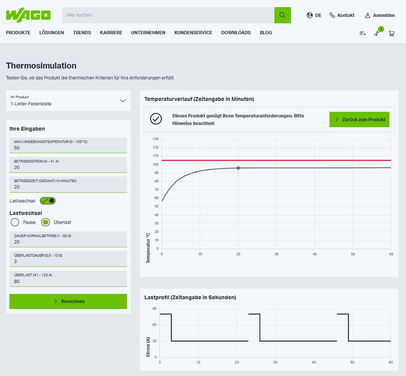This screenshot has height=376, width=406.
Task: Open the LÖSUNGEN menu
Action: [51, 33]
